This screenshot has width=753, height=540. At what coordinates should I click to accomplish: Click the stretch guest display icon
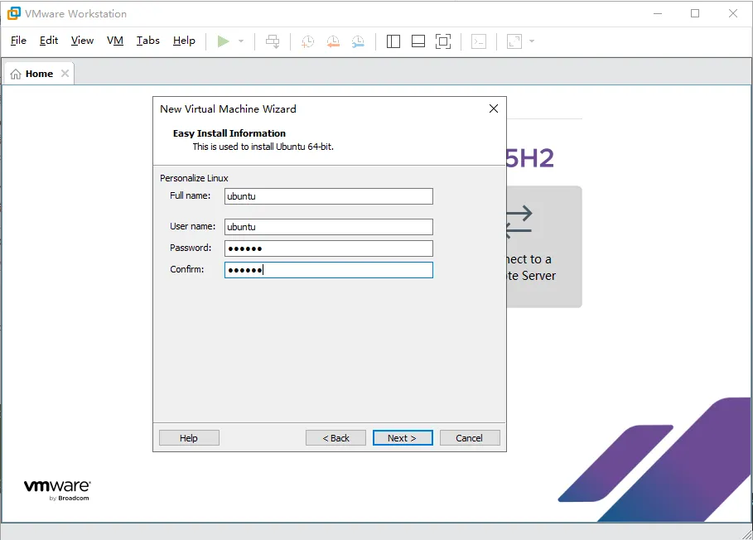coord(514,41)
